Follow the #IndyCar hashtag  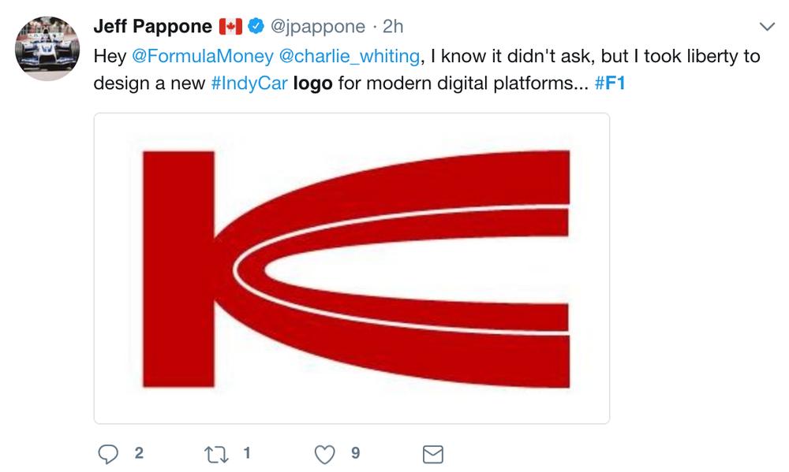[x=249, y=83]
